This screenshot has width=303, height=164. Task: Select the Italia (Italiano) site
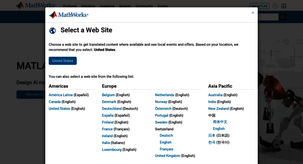(106, 143)
